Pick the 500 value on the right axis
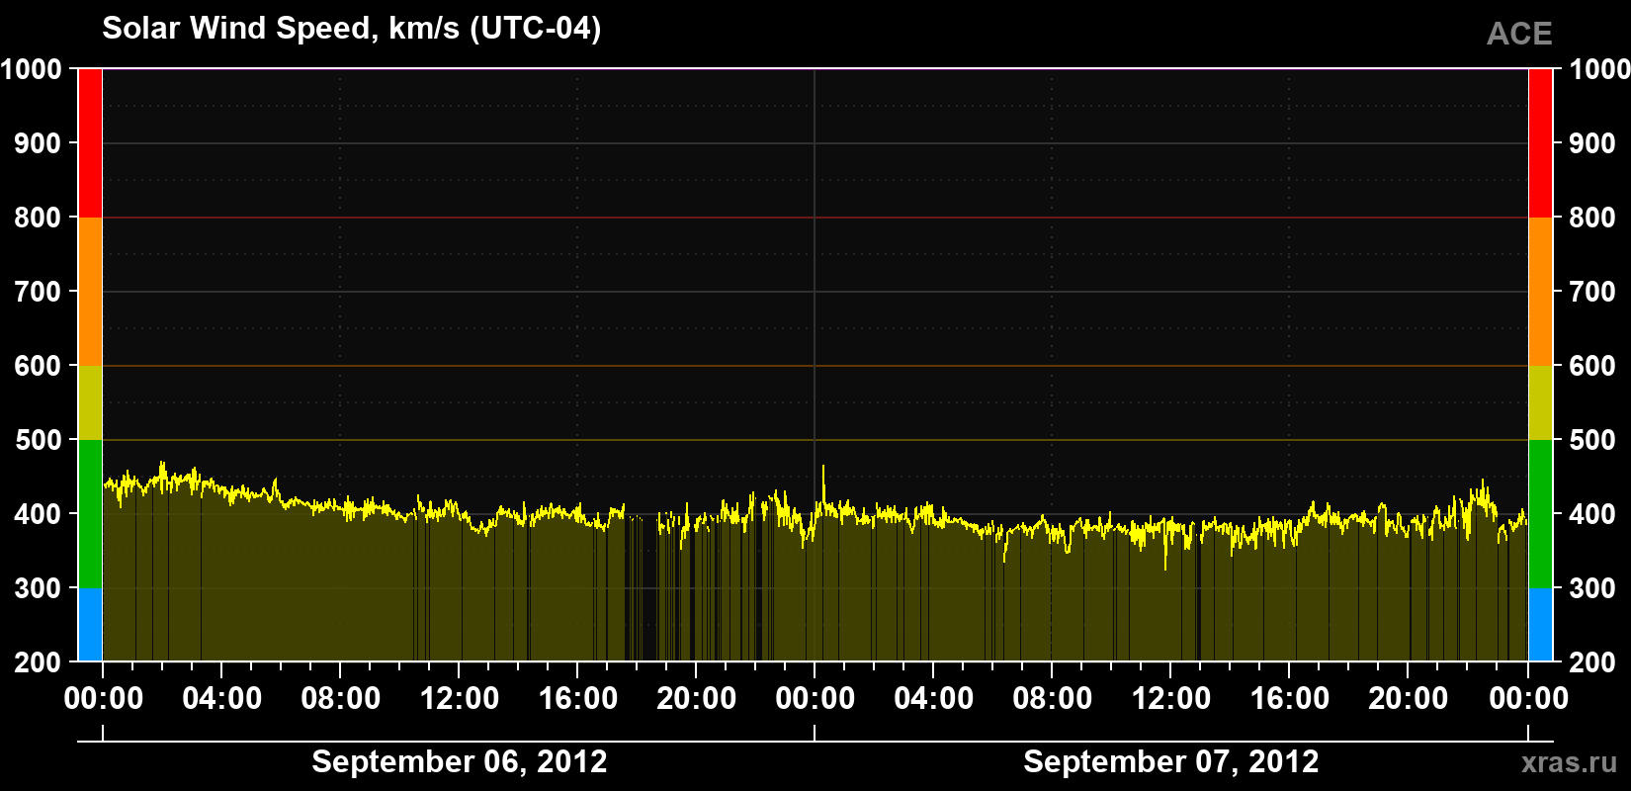 point(1592,440)
